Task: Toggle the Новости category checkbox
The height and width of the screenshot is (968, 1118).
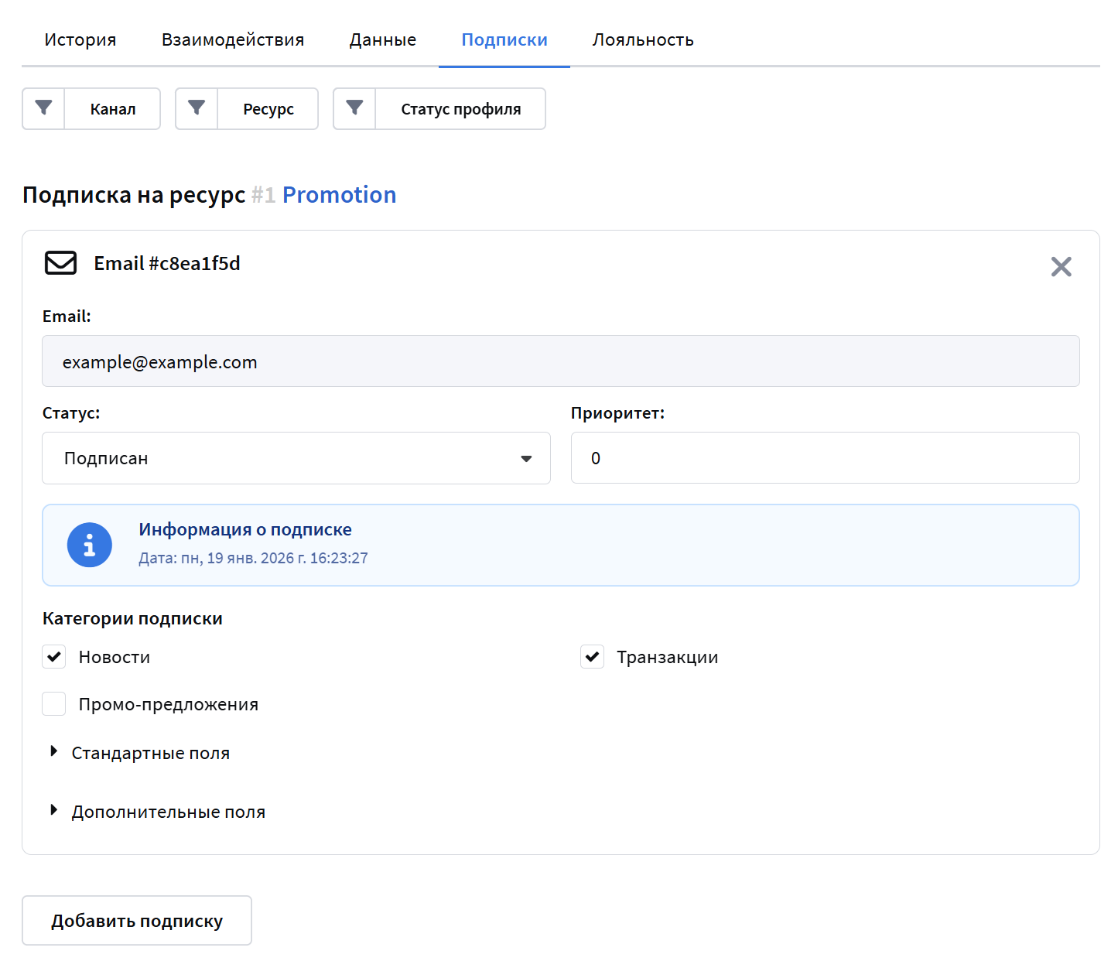Action: pos(54,657)
